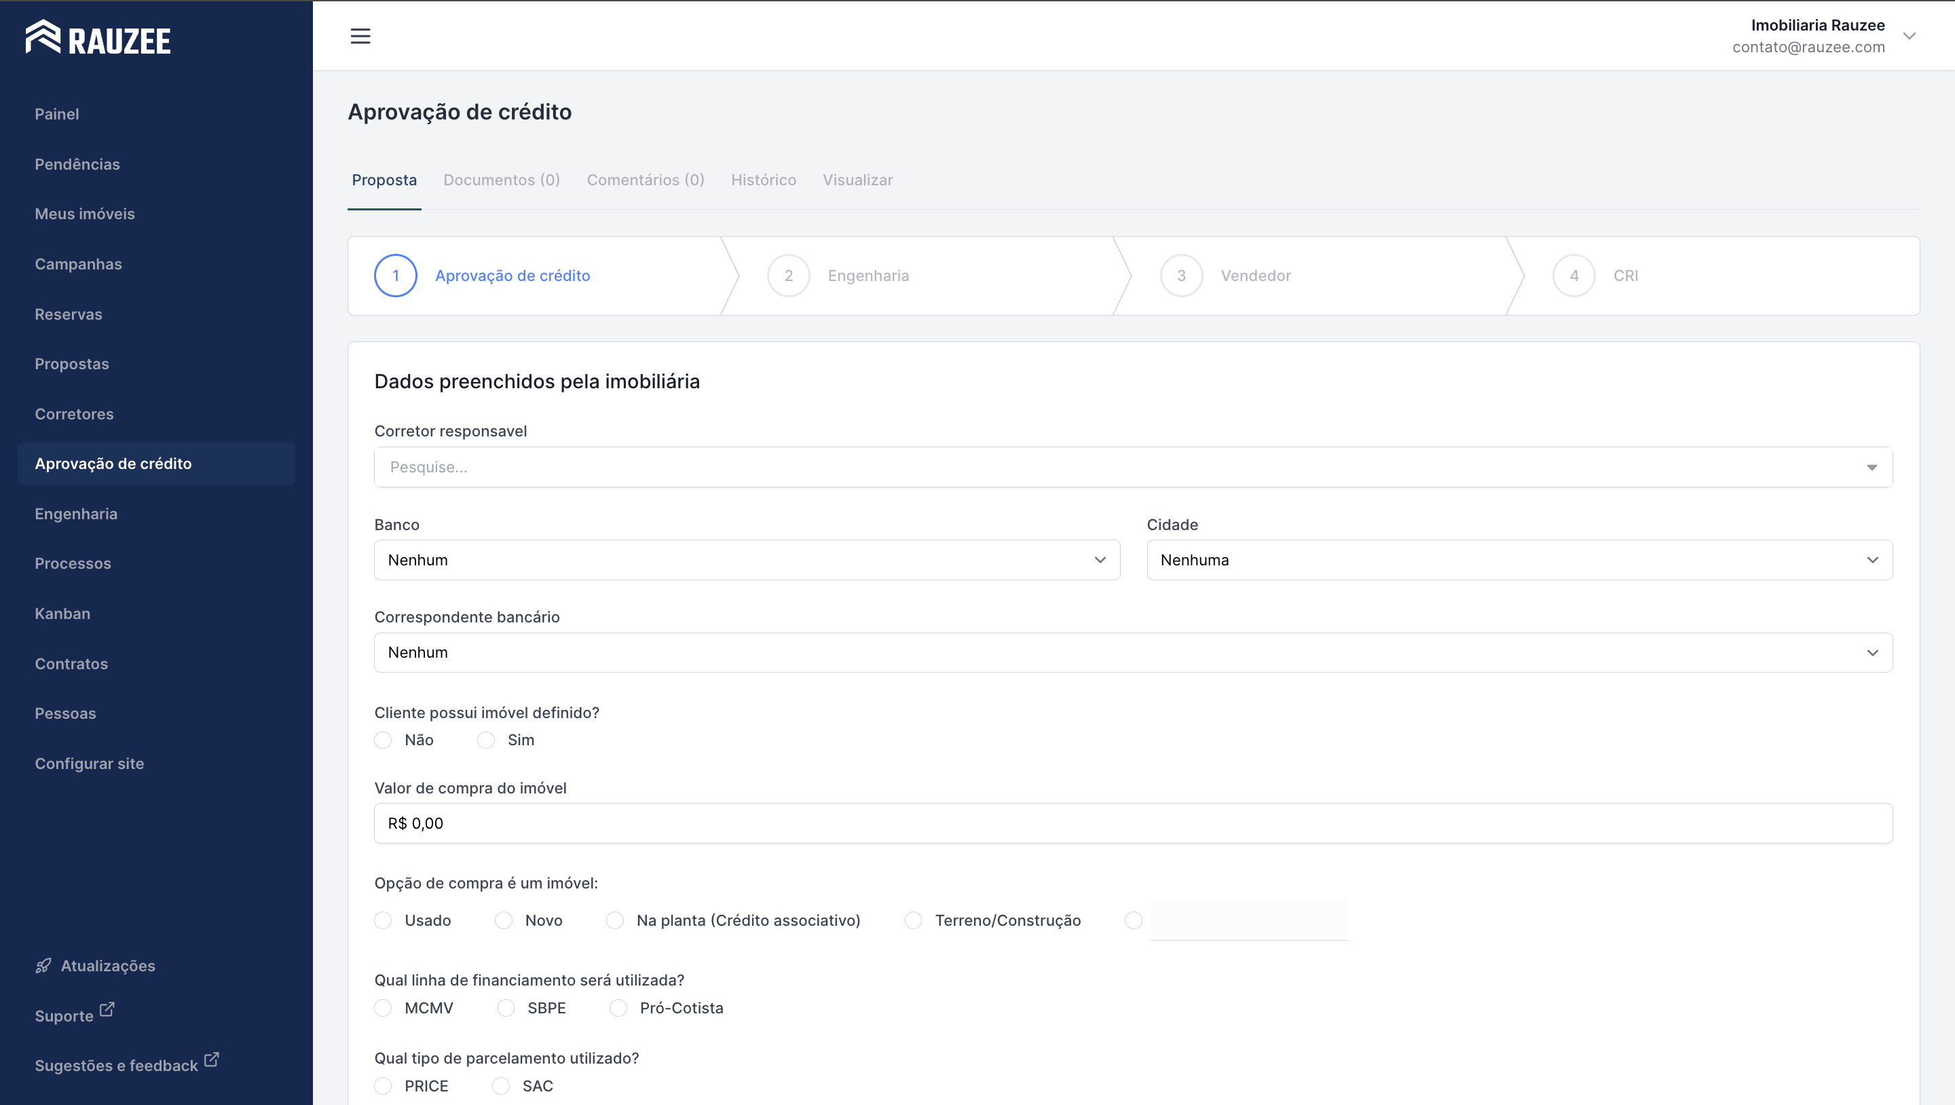Screen dimensions: 1955x1105
Task: Switch to the Documentos (0) tab
Action: (502, 180)
